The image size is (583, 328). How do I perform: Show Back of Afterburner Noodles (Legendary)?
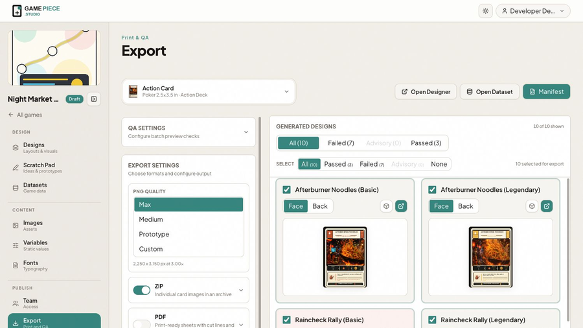tap(466, 206)
